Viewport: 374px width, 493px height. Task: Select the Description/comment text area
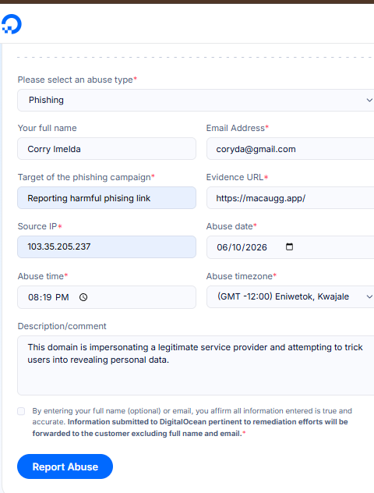coord(196,365)
